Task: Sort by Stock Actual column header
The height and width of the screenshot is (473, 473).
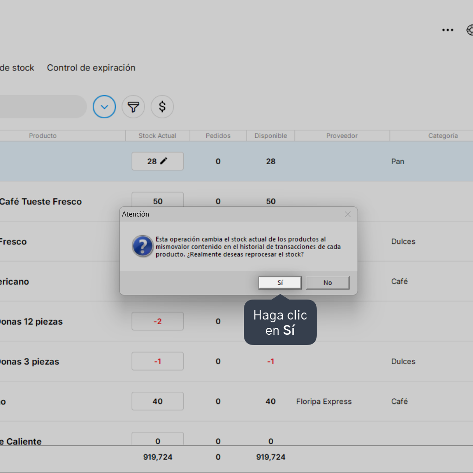Action: click(157, 136)
